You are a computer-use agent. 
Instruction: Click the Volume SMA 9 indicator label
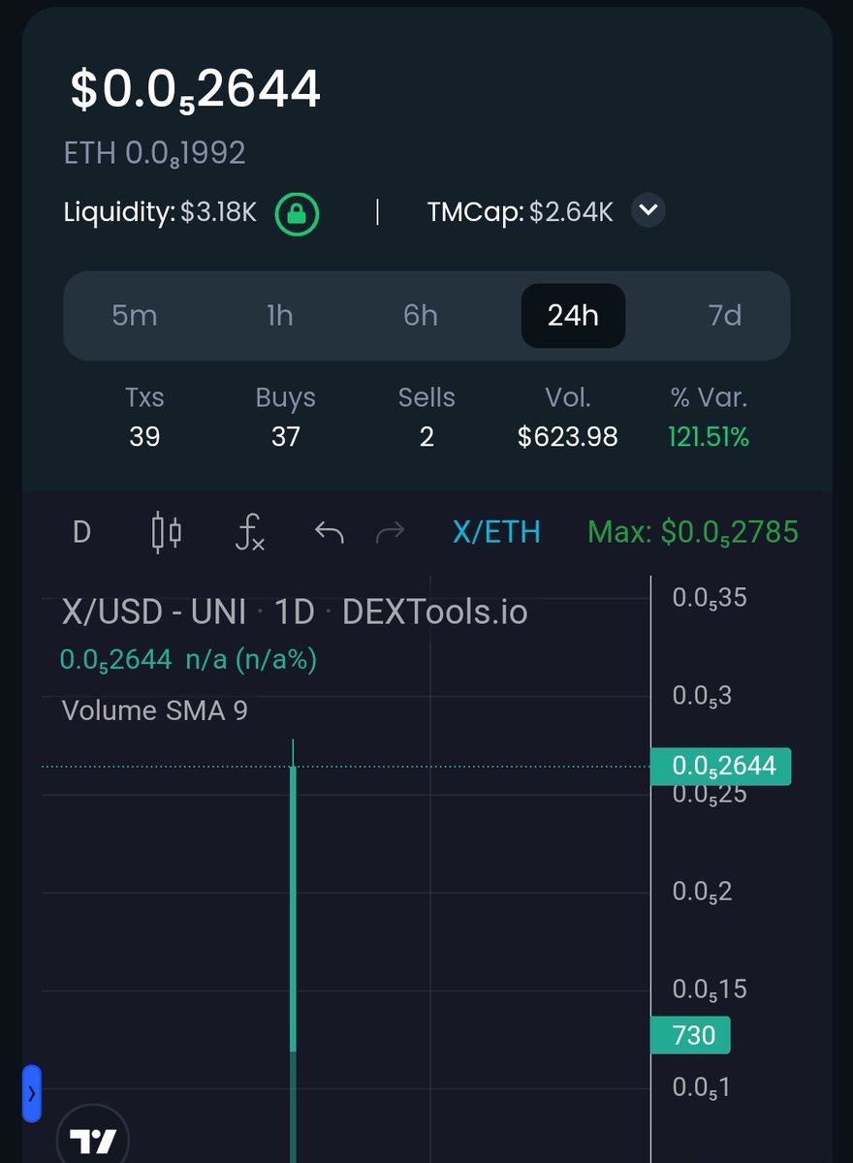(155, 710)
